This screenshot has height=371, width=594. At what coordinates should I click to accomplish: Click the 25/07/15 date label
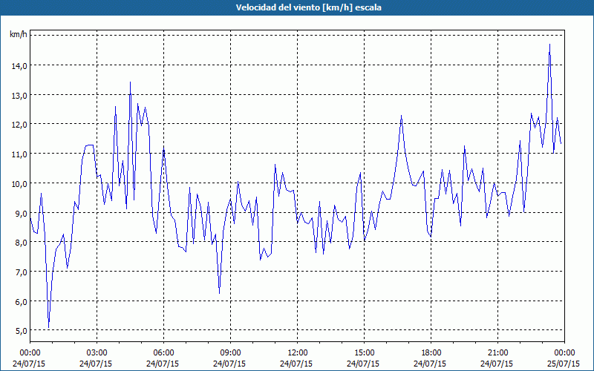[564, 364]
